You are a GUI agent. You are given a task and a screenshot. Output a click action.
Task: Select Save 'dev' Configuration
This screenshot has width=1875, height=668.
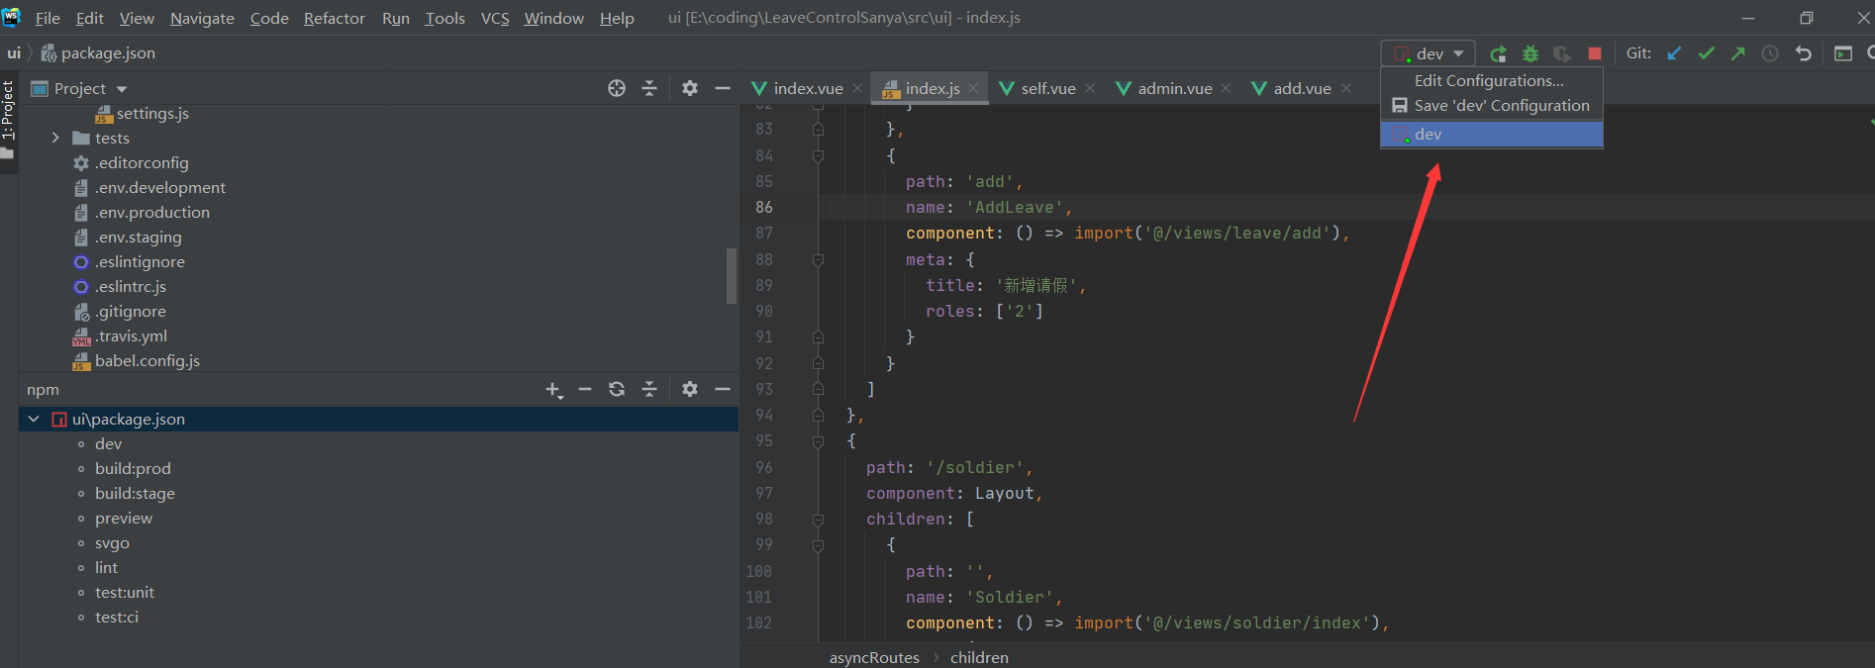[x=1492, y=105]
